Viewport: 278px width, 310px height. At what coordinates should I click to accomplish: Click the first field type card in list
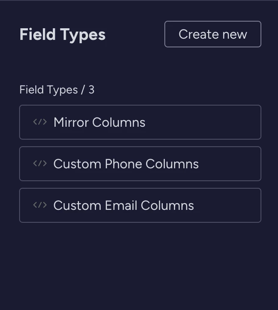140,122
